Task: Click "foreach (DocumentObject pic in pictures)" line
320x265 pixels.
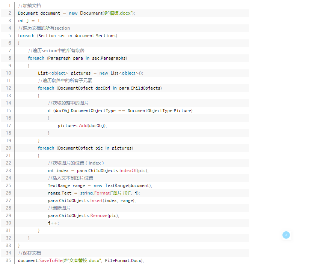Action: click(x=86, y=148)
